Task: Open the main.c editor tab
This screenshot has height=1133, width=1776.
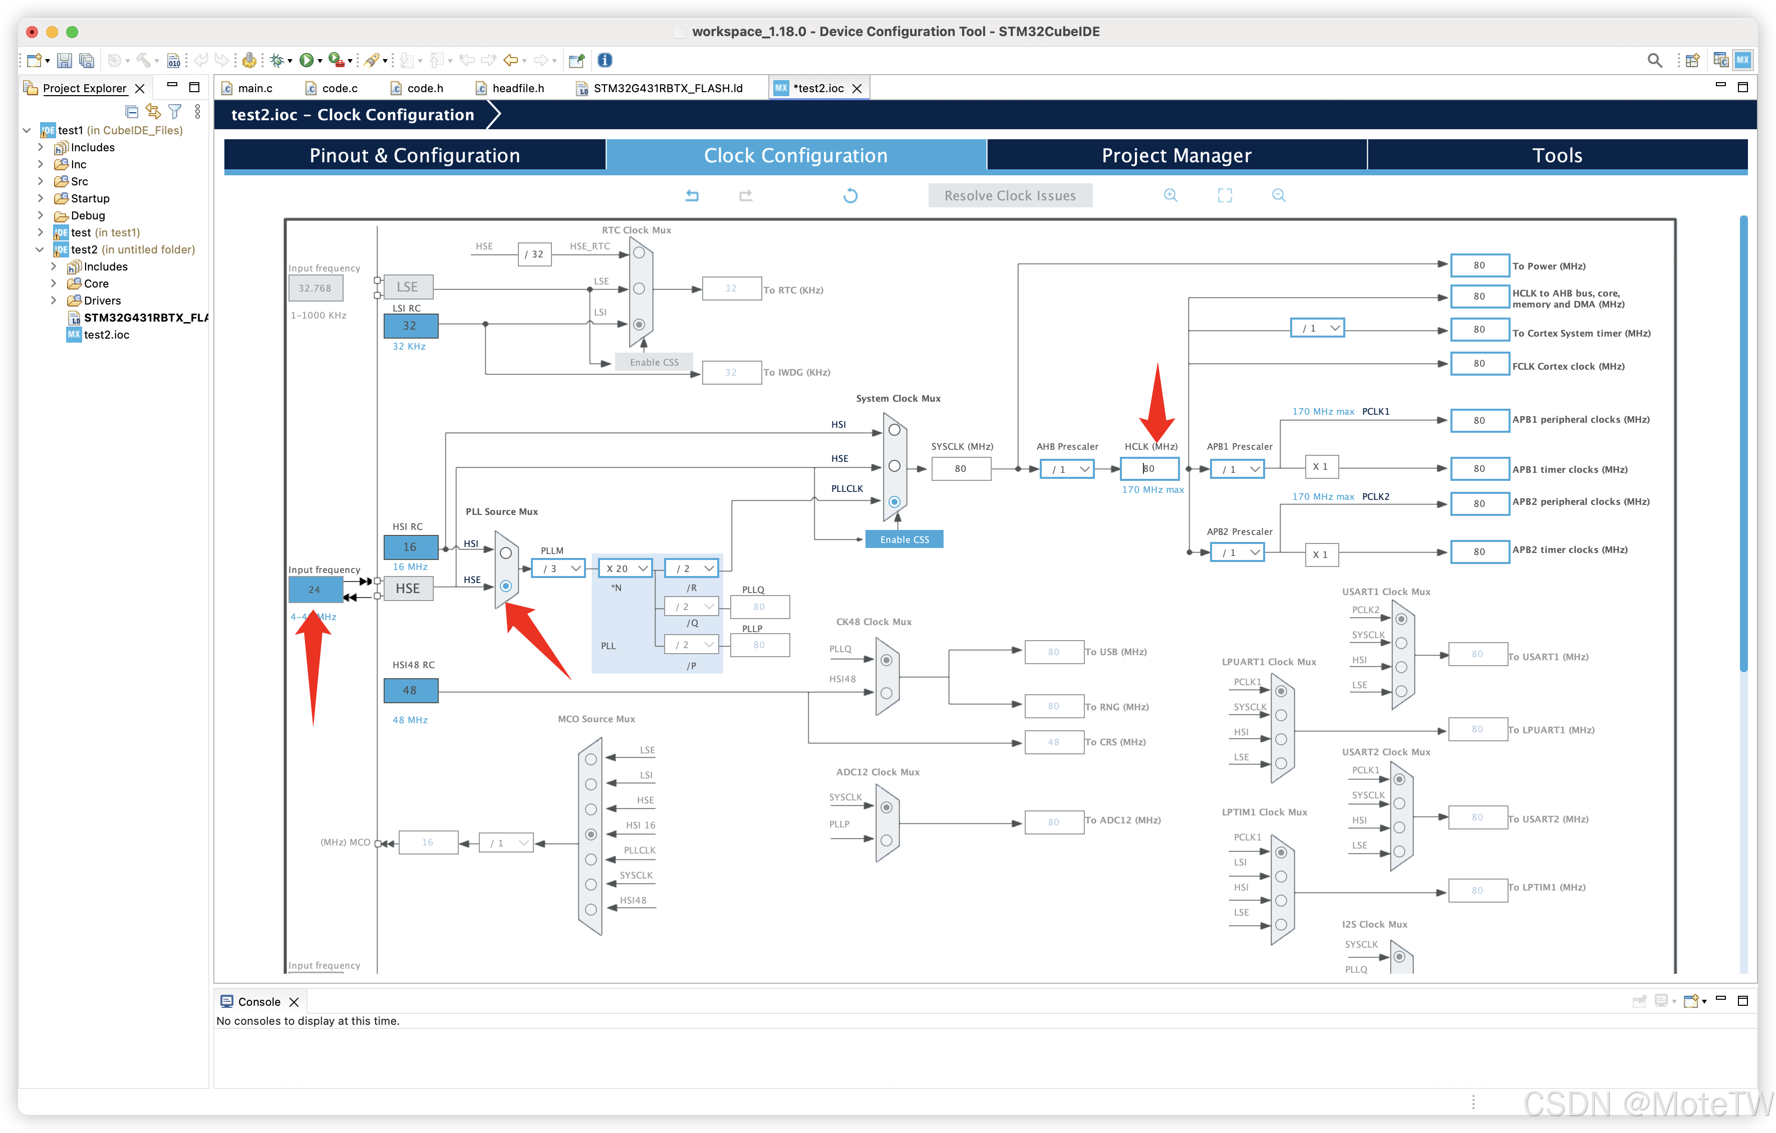Action: coord(255,89)
